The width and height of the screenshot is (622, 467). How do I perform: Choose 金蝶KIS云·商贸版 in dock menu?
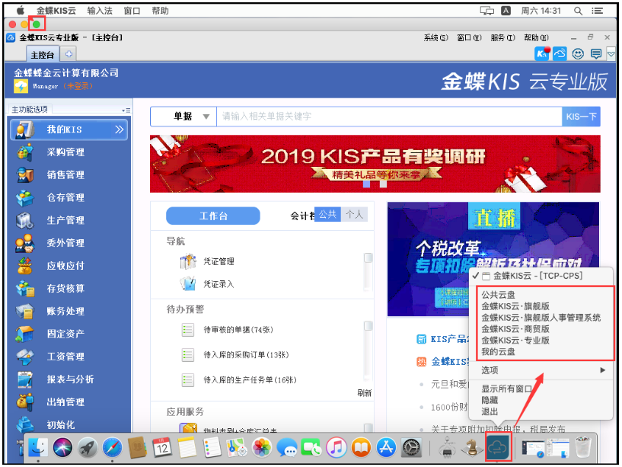pyautogui.click(x=515, y=329)
